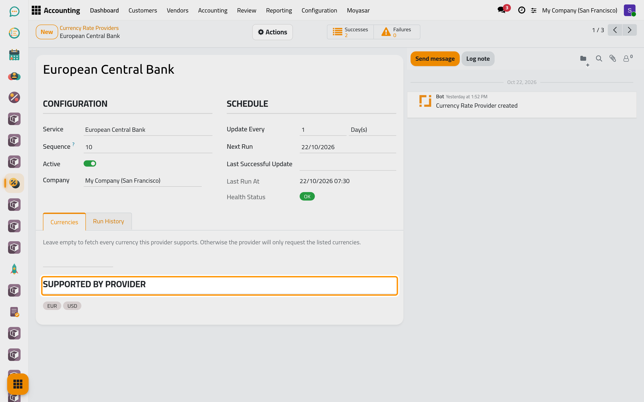Open the Customers menu
644x402 pixels.
(x=143, y=10)
